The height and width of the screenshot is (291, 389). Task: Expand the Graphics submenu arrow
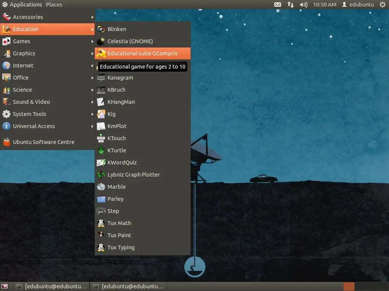(x=92, y=53)
